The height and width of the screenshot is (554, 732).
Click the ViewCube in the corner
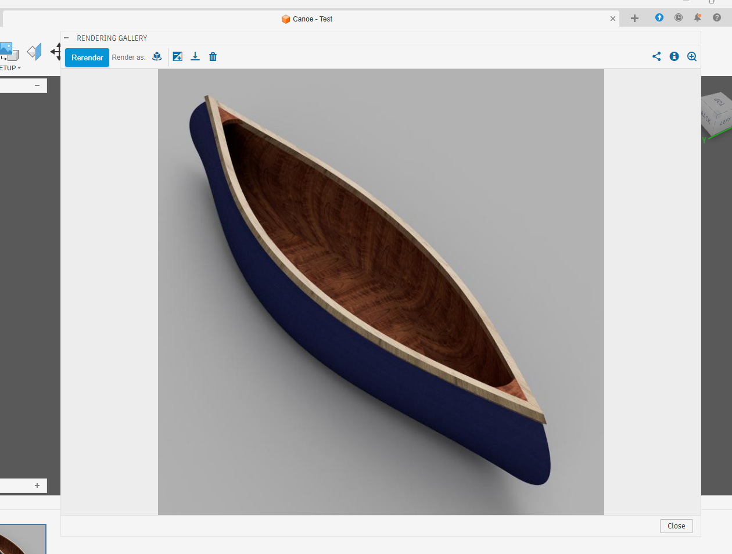(x=716, y=113)
